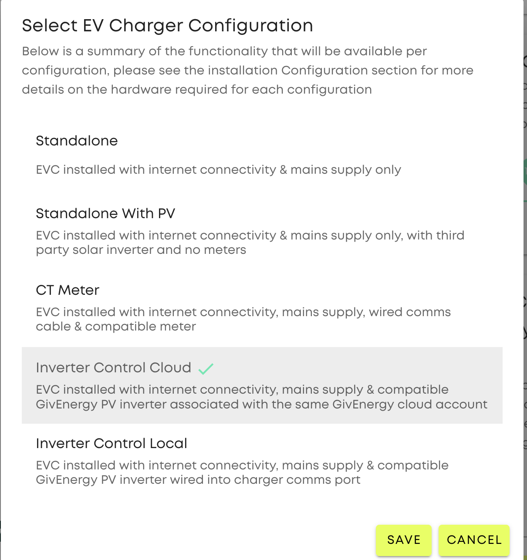Cancel the configuration dialog
The image size is (527, 560).
474,540
